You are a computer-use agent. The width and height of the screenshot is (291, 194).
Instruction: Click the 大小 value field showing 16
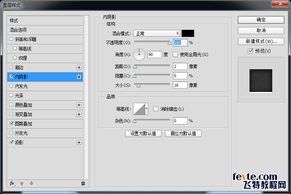[180, 85]
